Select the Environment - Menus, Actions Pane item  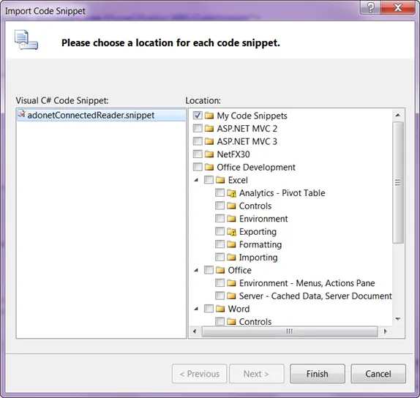point(307,283)
